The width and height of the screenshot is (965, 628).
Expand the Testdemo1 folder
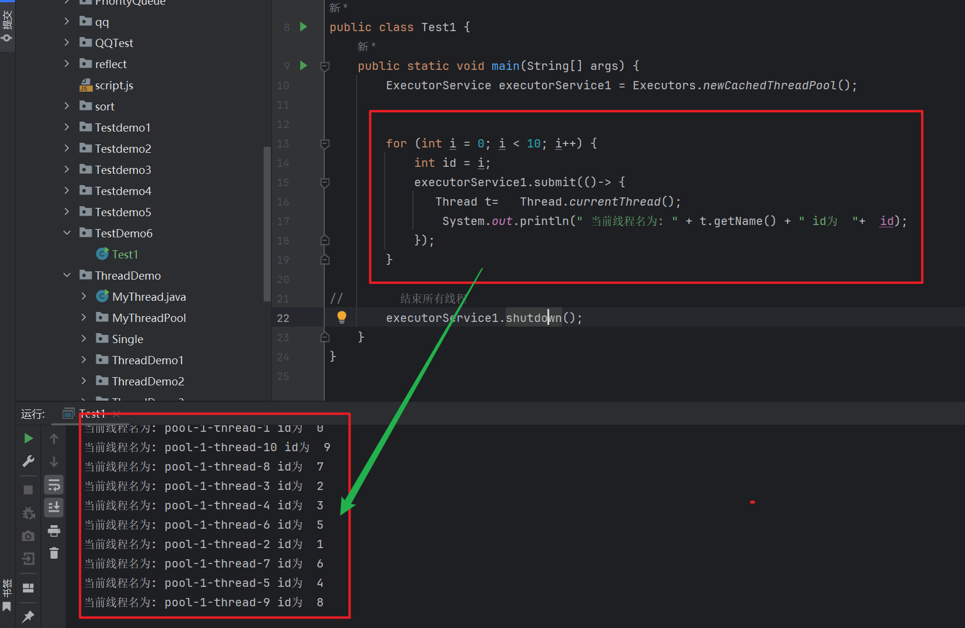pos(67,127)
